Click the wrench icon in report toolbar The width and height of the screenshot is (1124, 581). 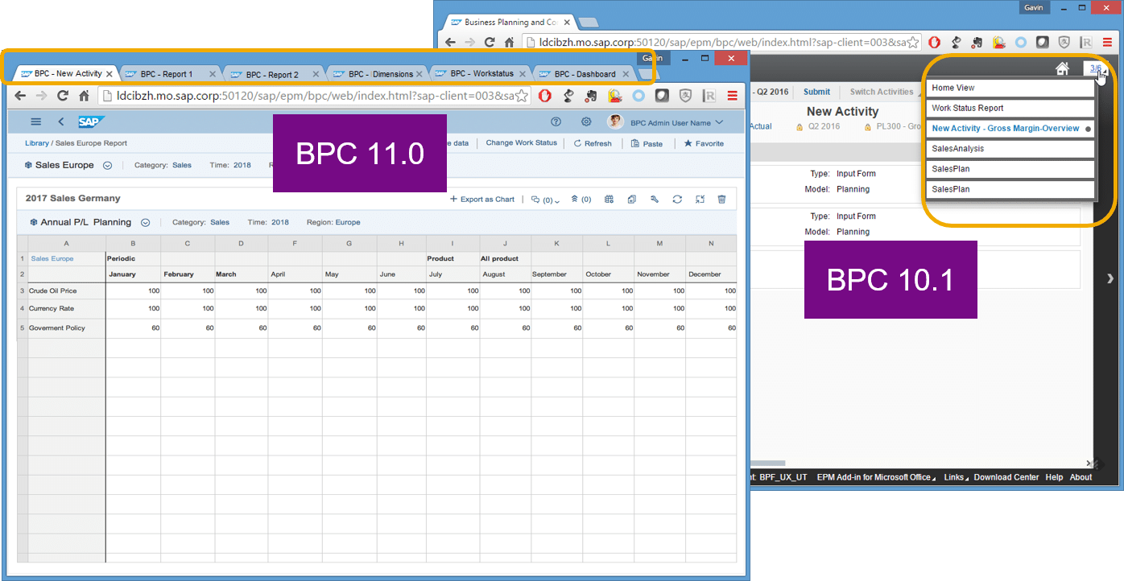[x=655, y=200]
